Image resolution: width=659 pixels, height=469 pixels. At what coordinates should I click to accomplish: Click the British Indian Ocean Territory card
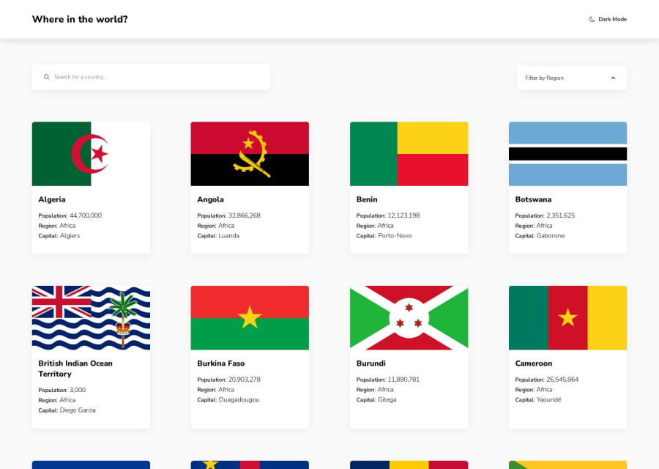tap(90, 356)
